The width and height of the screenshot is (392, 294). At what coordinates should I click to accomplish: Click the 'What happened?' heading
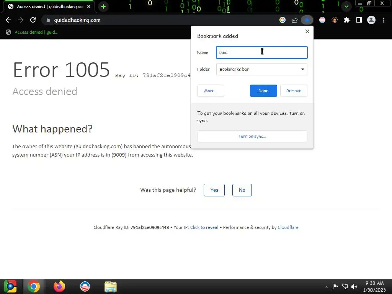point(52,129)
